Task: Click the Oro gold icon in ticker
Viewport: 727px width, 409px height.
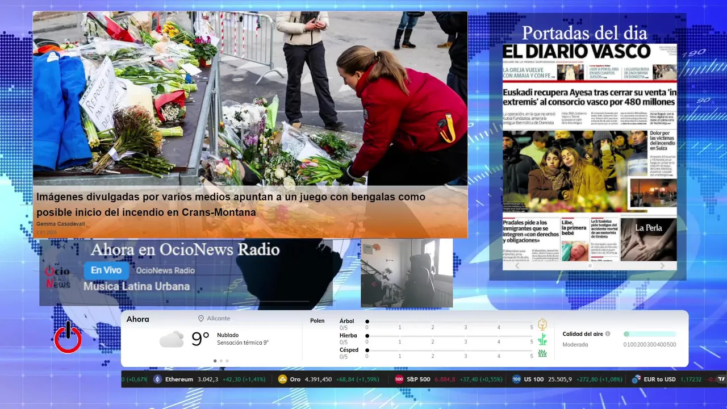Action: point(282,379)
